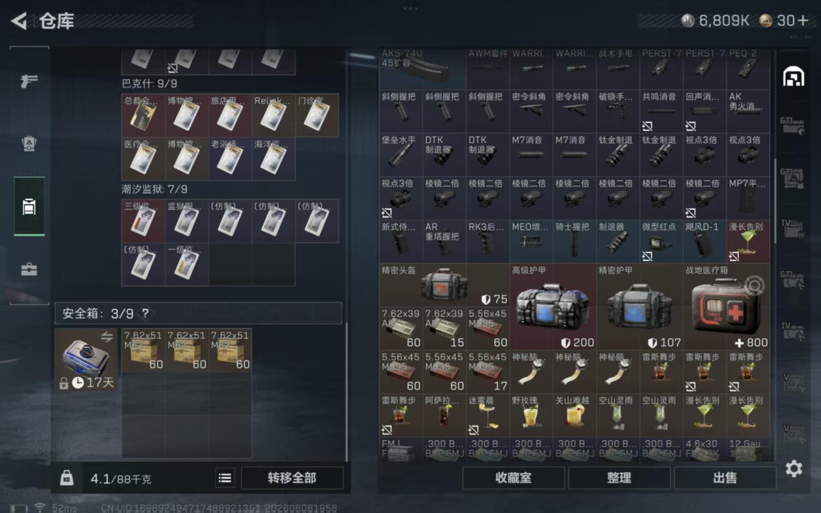Go back with the arrow beside 仓库
Image resolution: width=821 pixels, height=513 pixels.
[19, 21]
